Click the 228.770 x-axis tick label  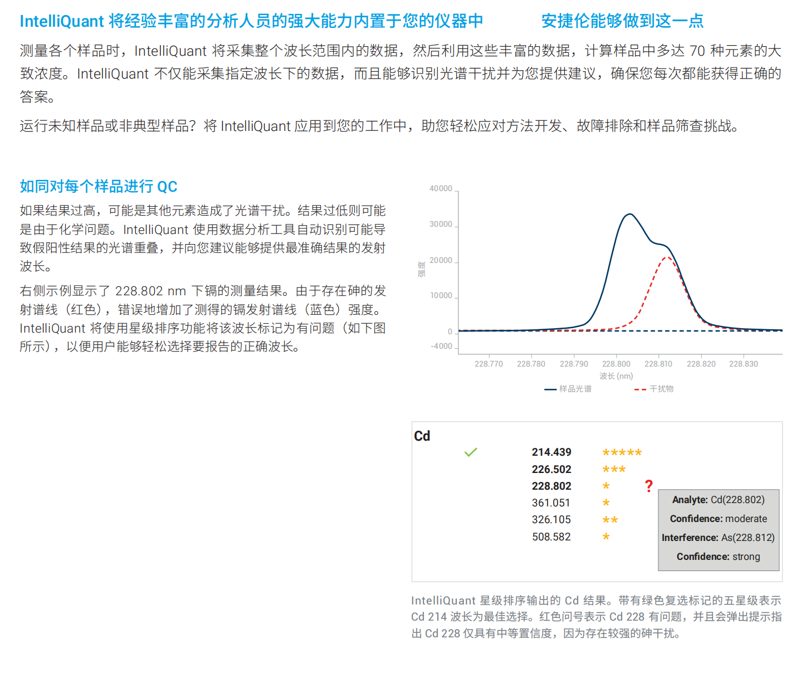pyautogui.click(x=488, y=364)
